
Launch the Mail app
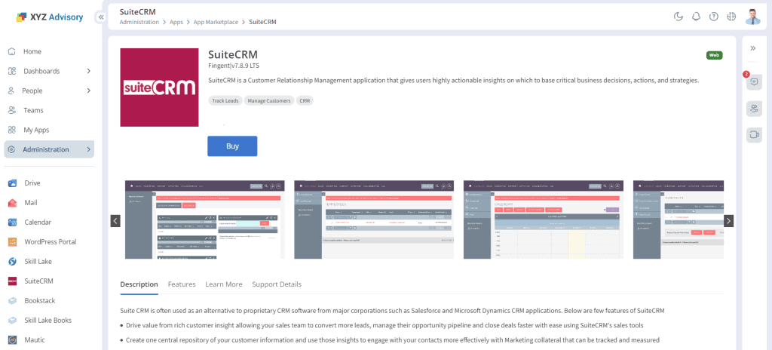[31, 203]
